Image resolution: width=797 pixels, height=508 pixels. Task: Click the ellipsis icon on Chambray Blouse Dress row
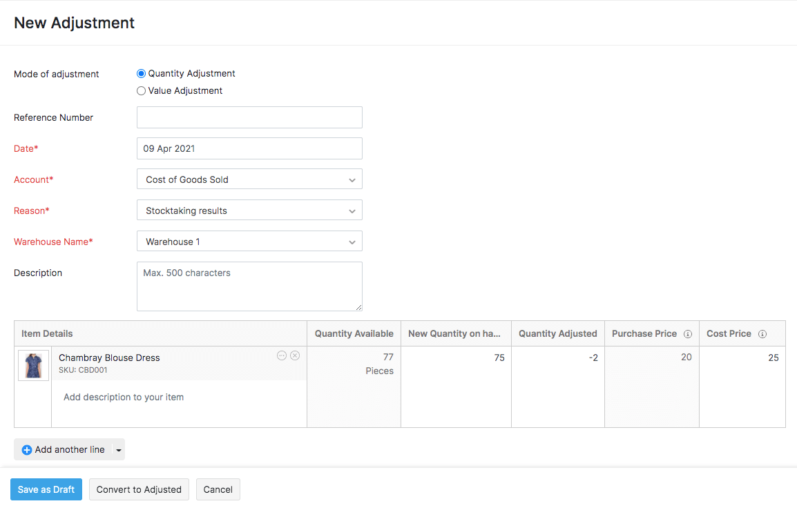(282, 355)
